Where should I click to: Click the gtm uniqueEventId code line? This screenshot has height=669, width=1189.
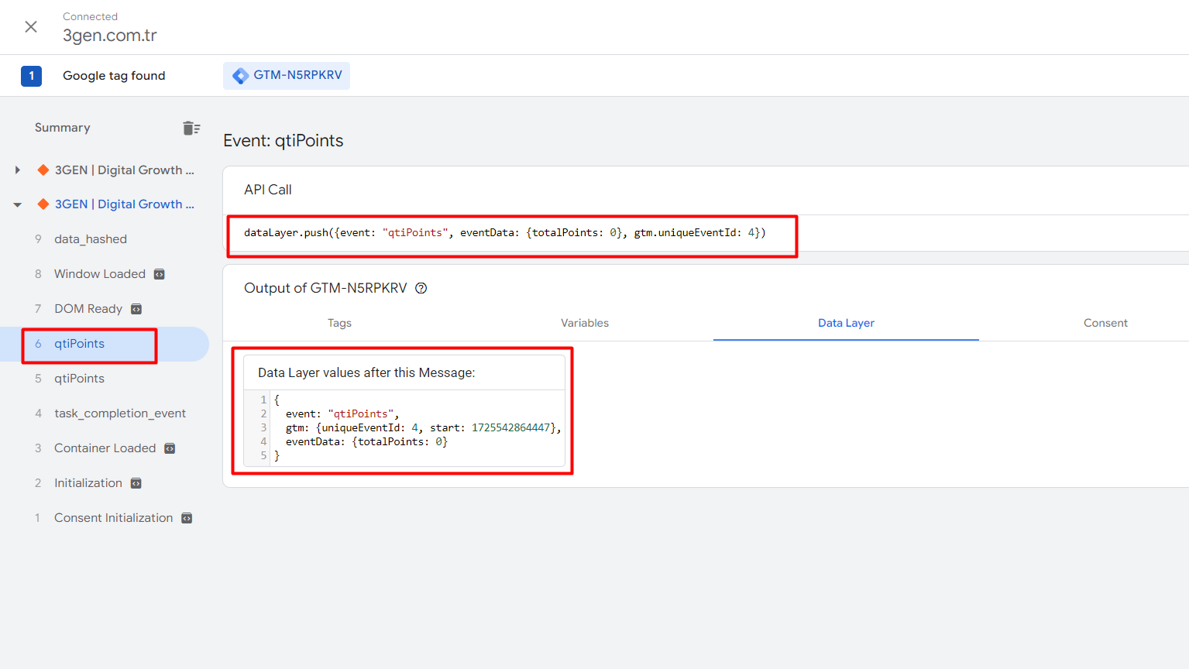[423, 427]
